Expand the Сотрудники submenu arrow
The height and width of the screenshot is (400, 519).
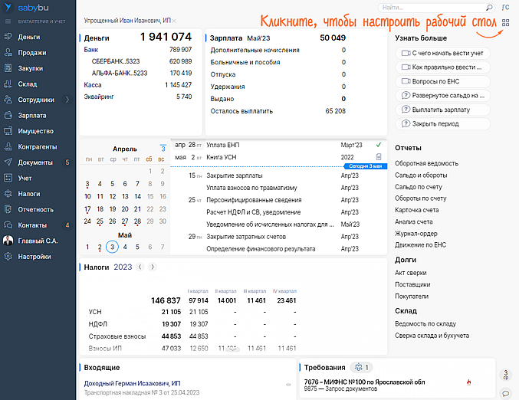pos(67,100)
